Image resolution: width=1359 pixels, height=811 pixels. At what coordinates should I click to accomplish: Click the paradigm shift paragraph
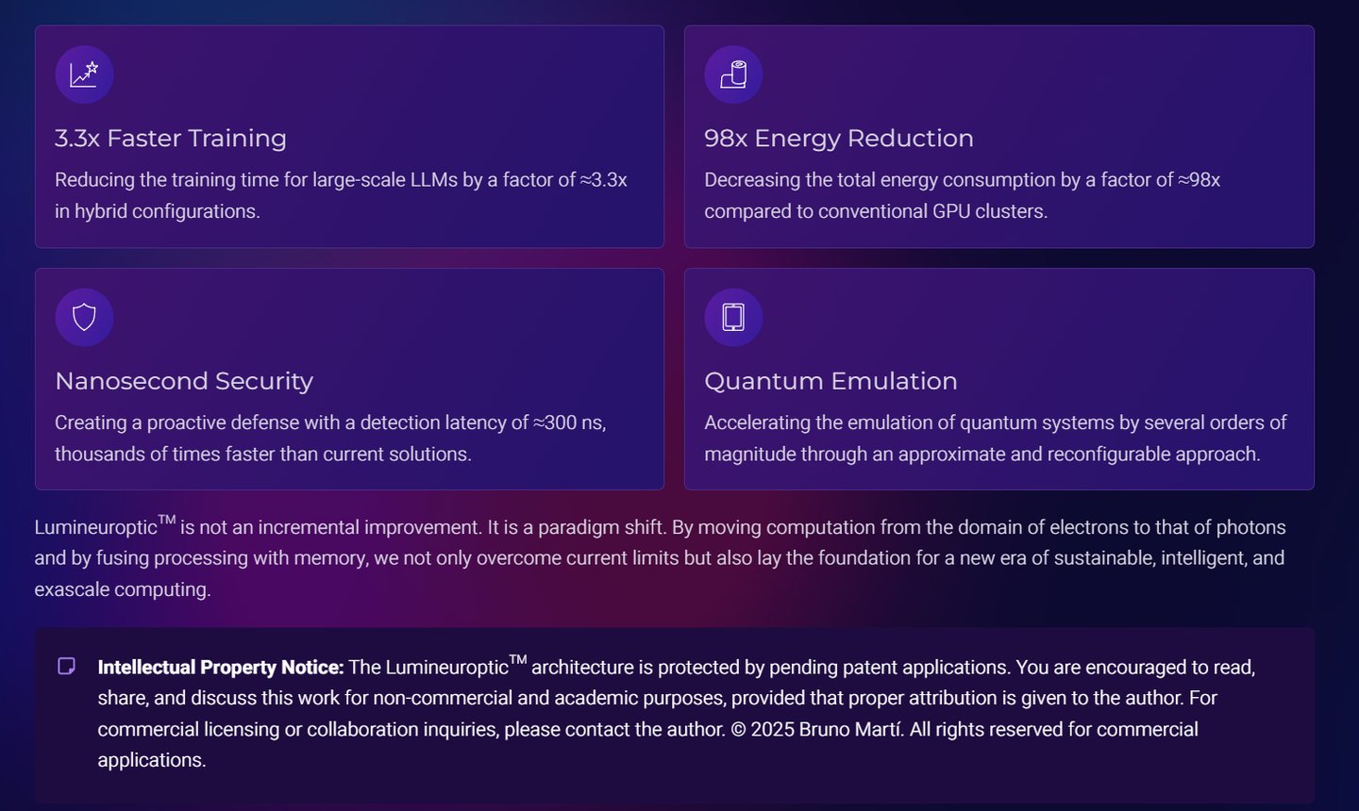click(x=661, y=558)
